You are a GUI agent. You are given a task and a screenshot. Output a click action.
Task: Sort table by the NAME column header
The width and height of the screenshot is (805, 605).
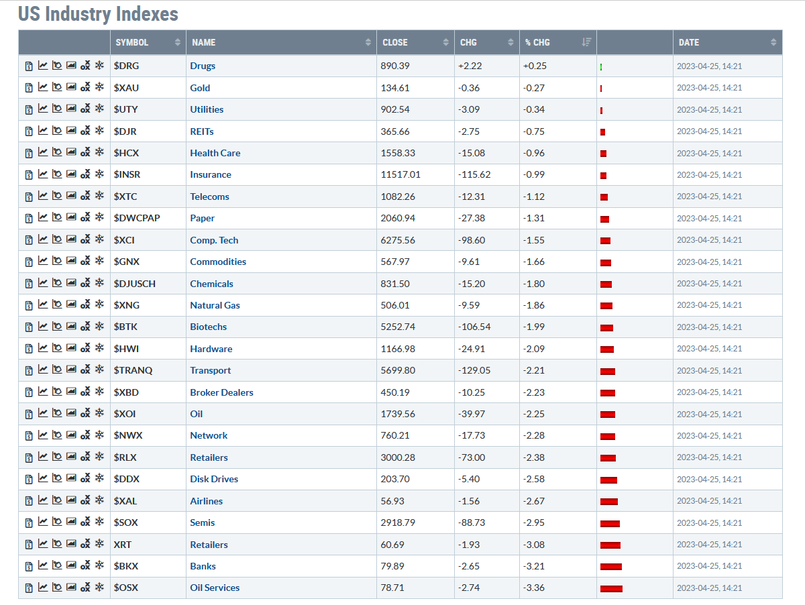pyautogui.click(x=282, y=42)
